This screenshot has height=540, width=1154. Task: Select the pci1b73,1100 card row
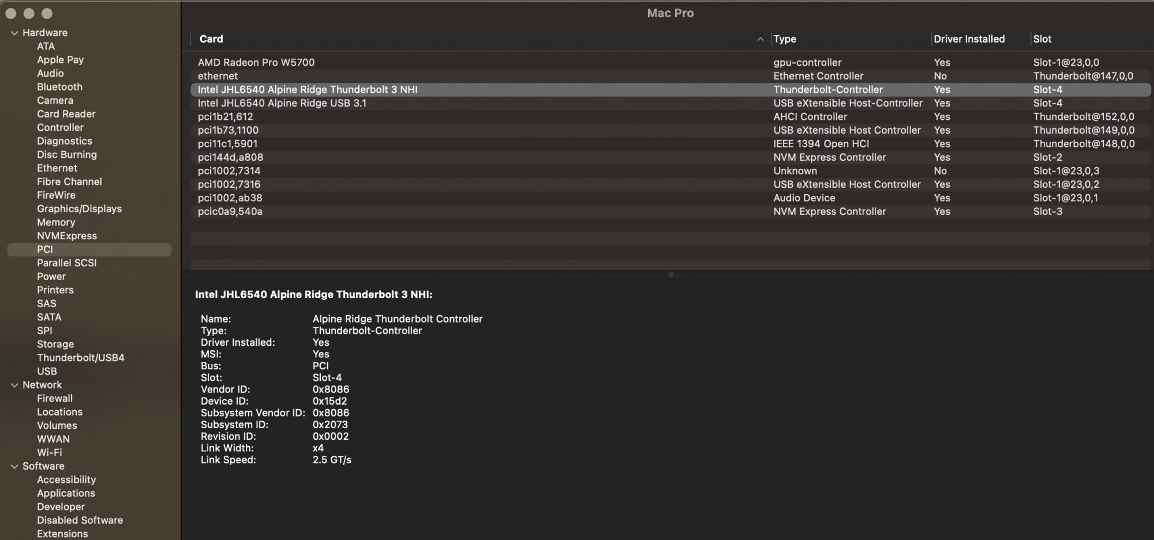(x=670, y=130)
